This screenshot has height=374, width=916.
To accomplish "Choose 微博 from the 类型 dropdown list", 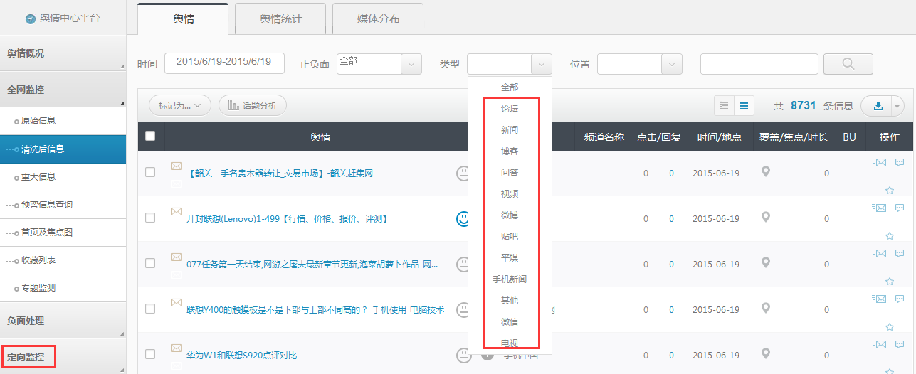I will pos(510,215).
